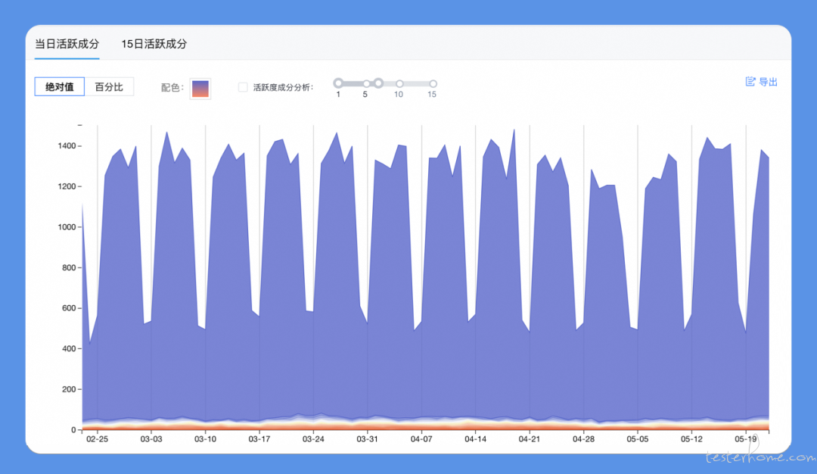Click the slider stop marked 10

click(399, 83)
